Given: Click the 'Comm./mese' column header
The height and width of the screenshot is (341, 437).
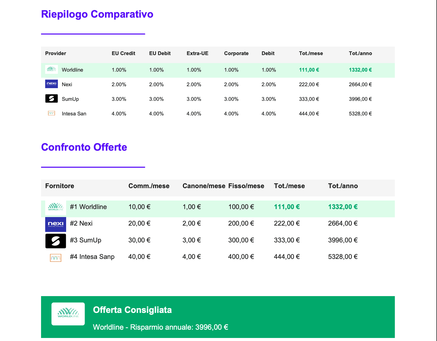Looking at the screenshot, I should pos(149,186).
